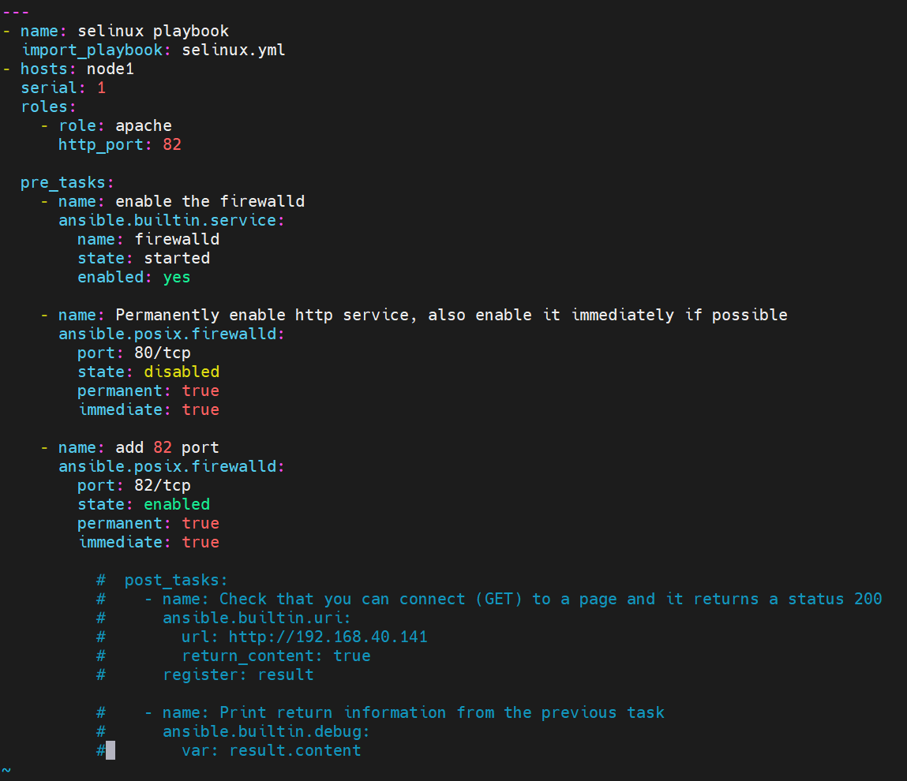The height and width of the screenshot is (781, 907).
Task: Click the yellow 'disabled' state value
Action: [x=182, y=372]
